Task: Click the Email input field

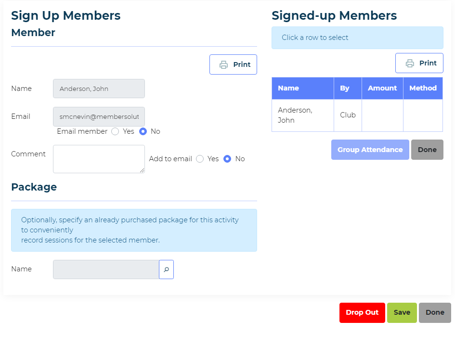Action: pyautogui.click(x=99, y=116)
